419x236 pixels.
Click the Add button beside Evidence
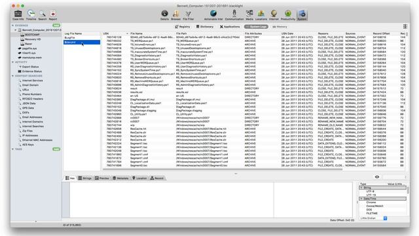point(56,26)
